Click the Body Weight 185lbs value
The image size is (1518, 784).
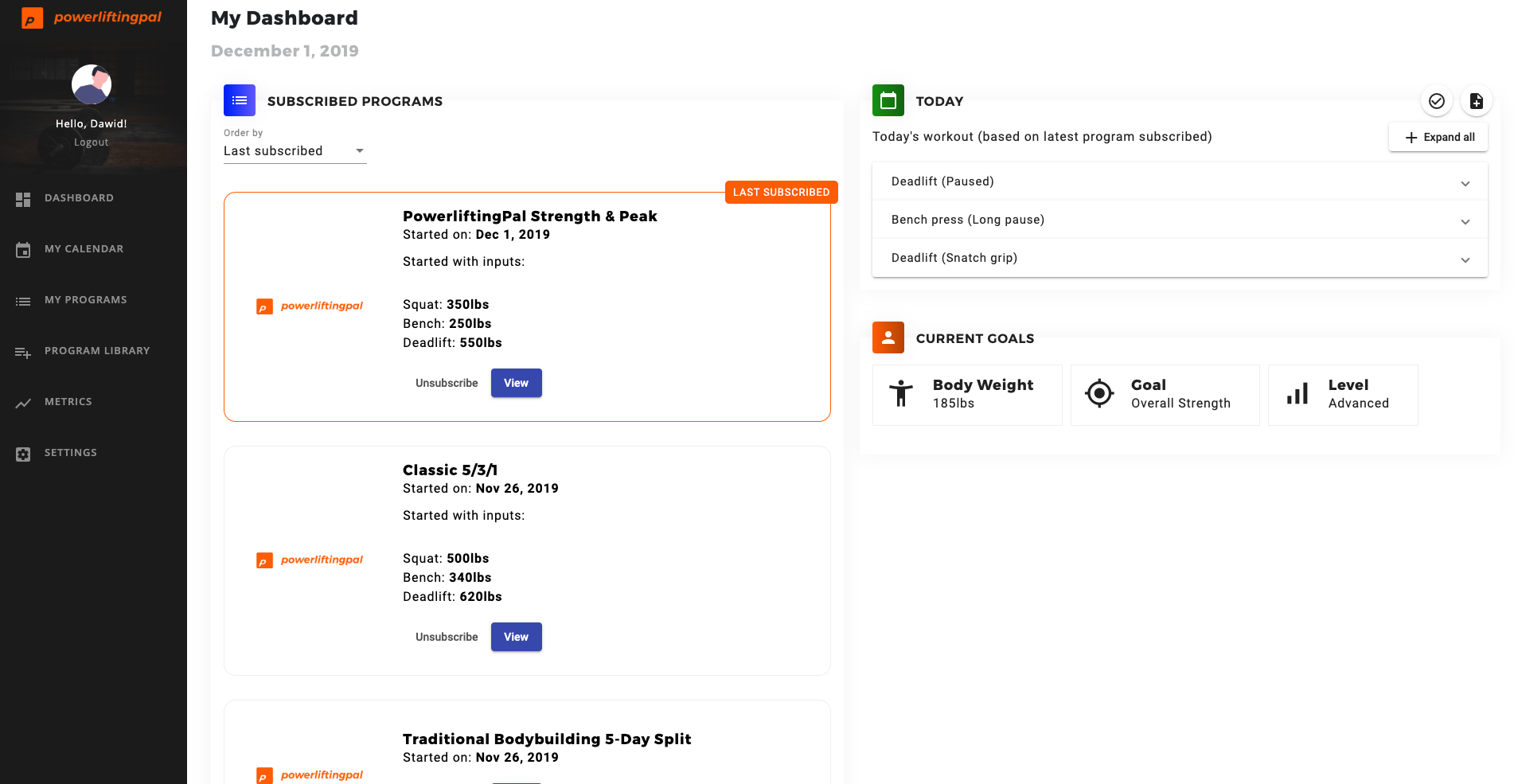[x=954, y=404]
